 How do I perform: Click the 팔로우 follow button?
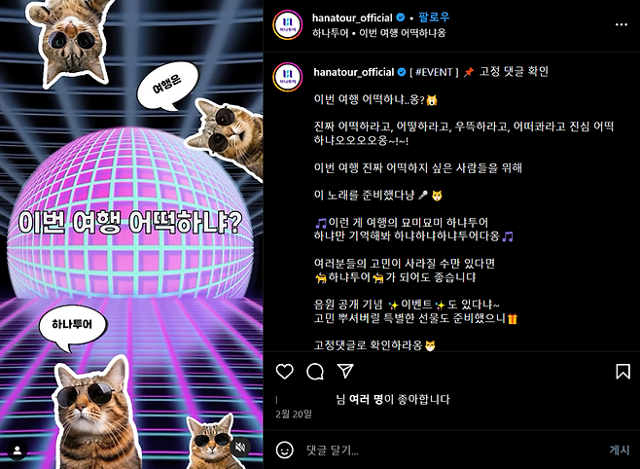tap(434, 18)
